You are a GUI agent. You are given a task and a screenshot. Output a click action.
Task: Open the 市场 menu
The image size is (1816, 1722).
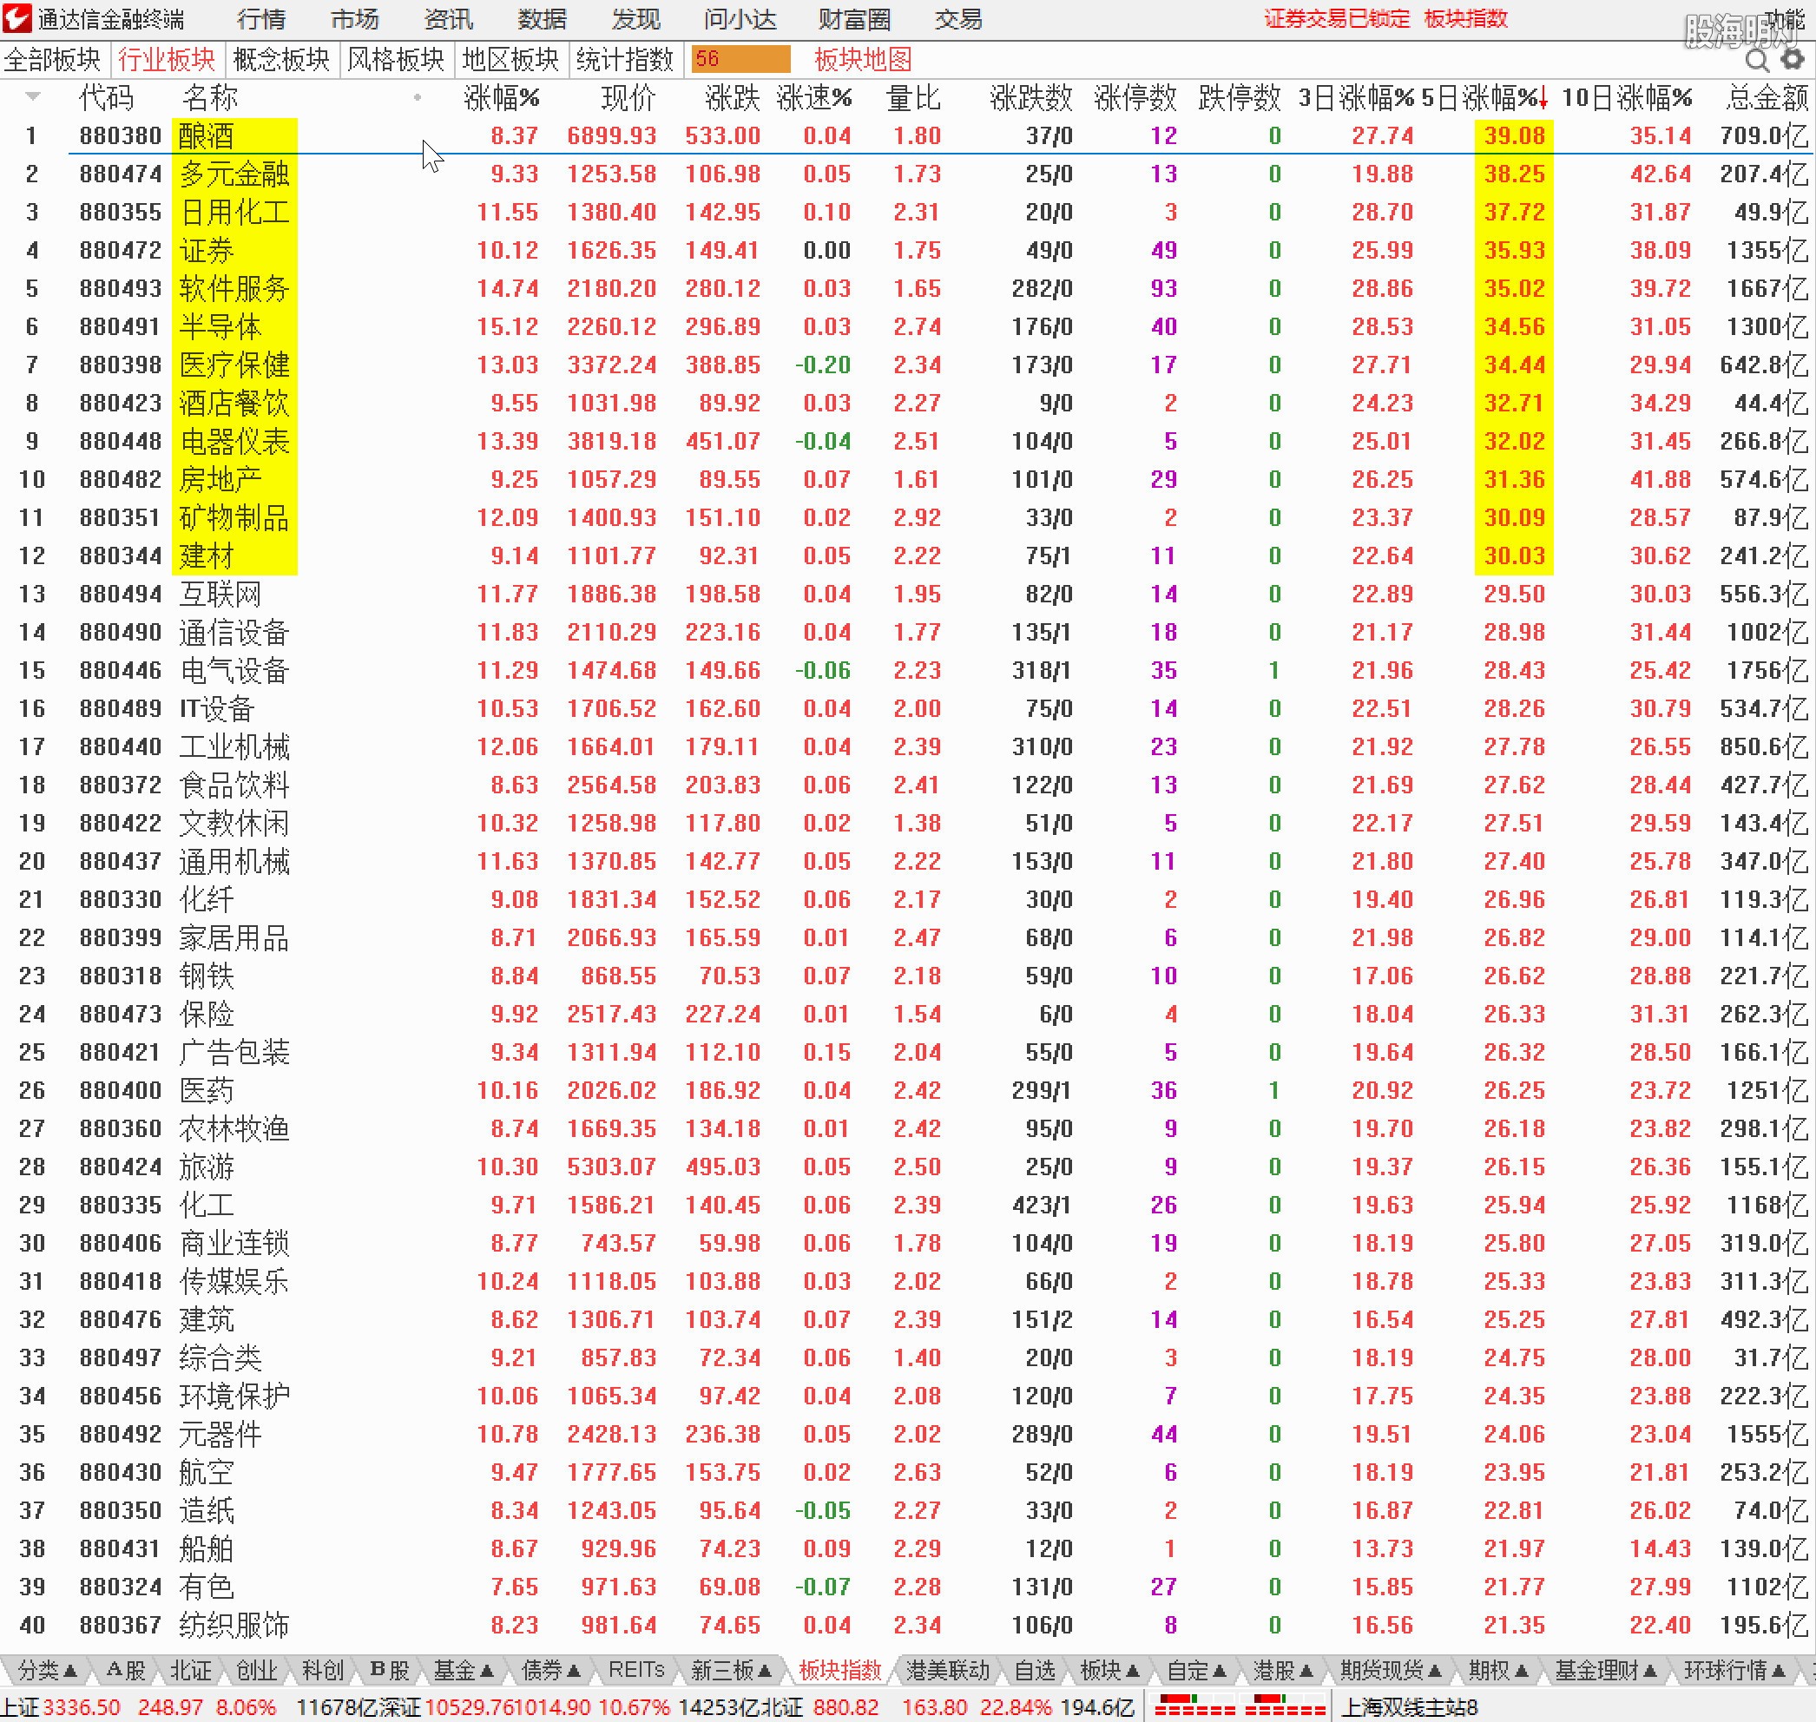click(x=354, y=18)
